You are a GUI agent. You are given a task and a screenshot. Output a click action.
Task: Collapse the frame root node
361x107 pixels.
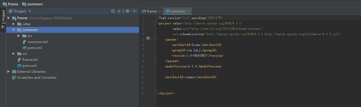[x=9, y=18]
